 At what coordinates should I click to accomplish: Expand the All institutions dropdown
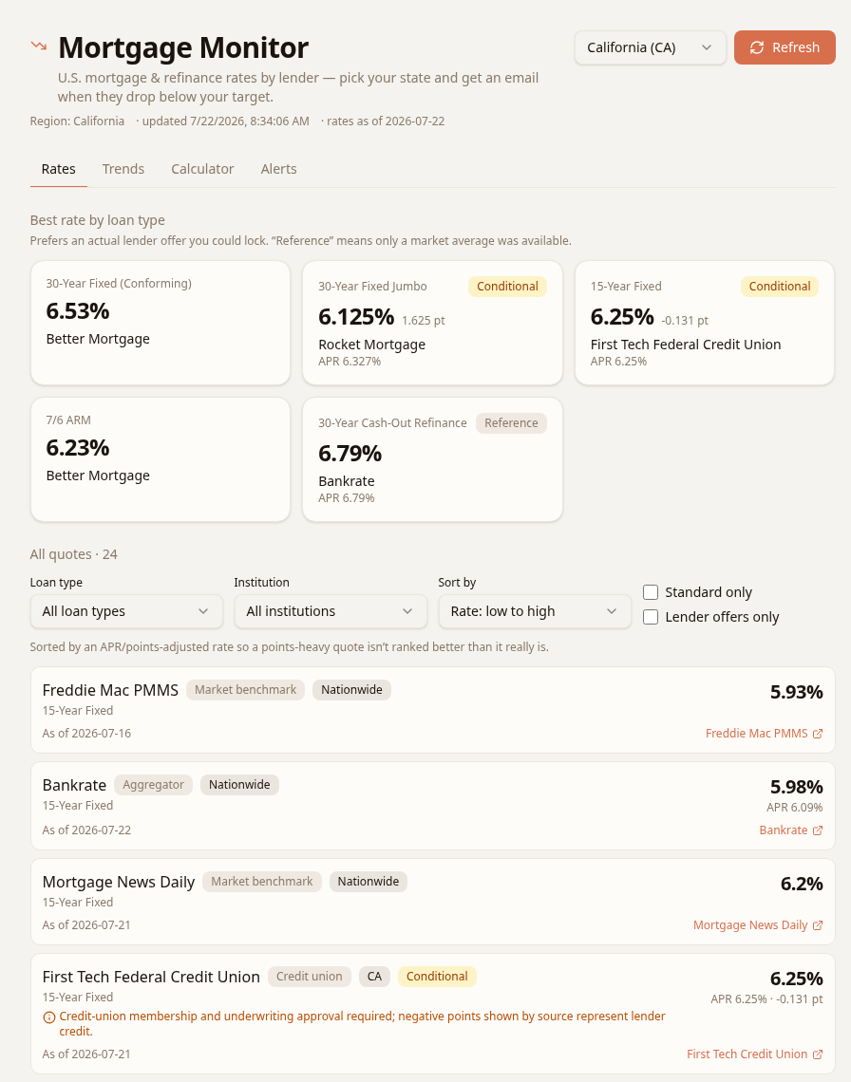click(x=331, y=611)
